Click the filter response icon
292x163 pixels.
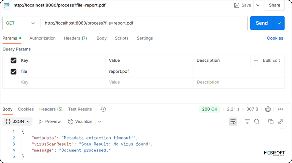(x=247, y=121)
